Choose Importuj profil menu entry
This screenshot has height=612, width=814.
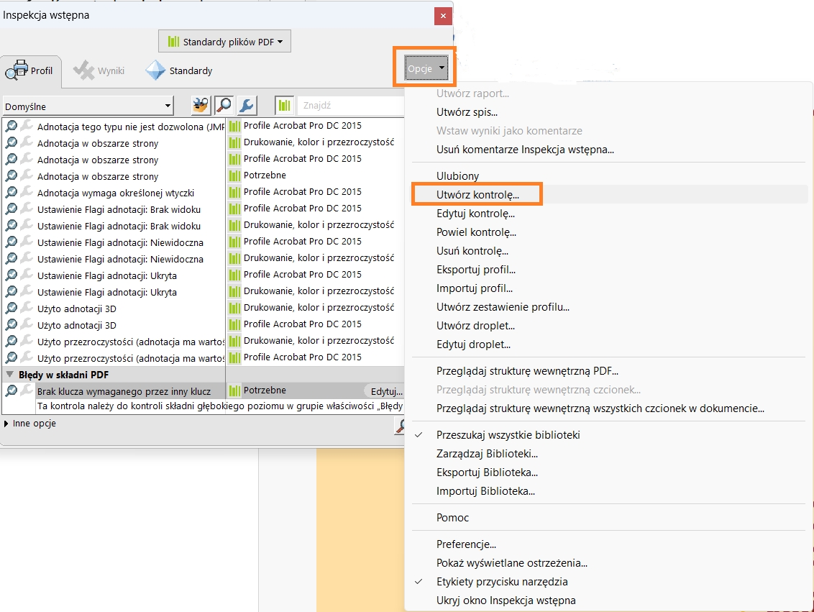tap(475, 288)
